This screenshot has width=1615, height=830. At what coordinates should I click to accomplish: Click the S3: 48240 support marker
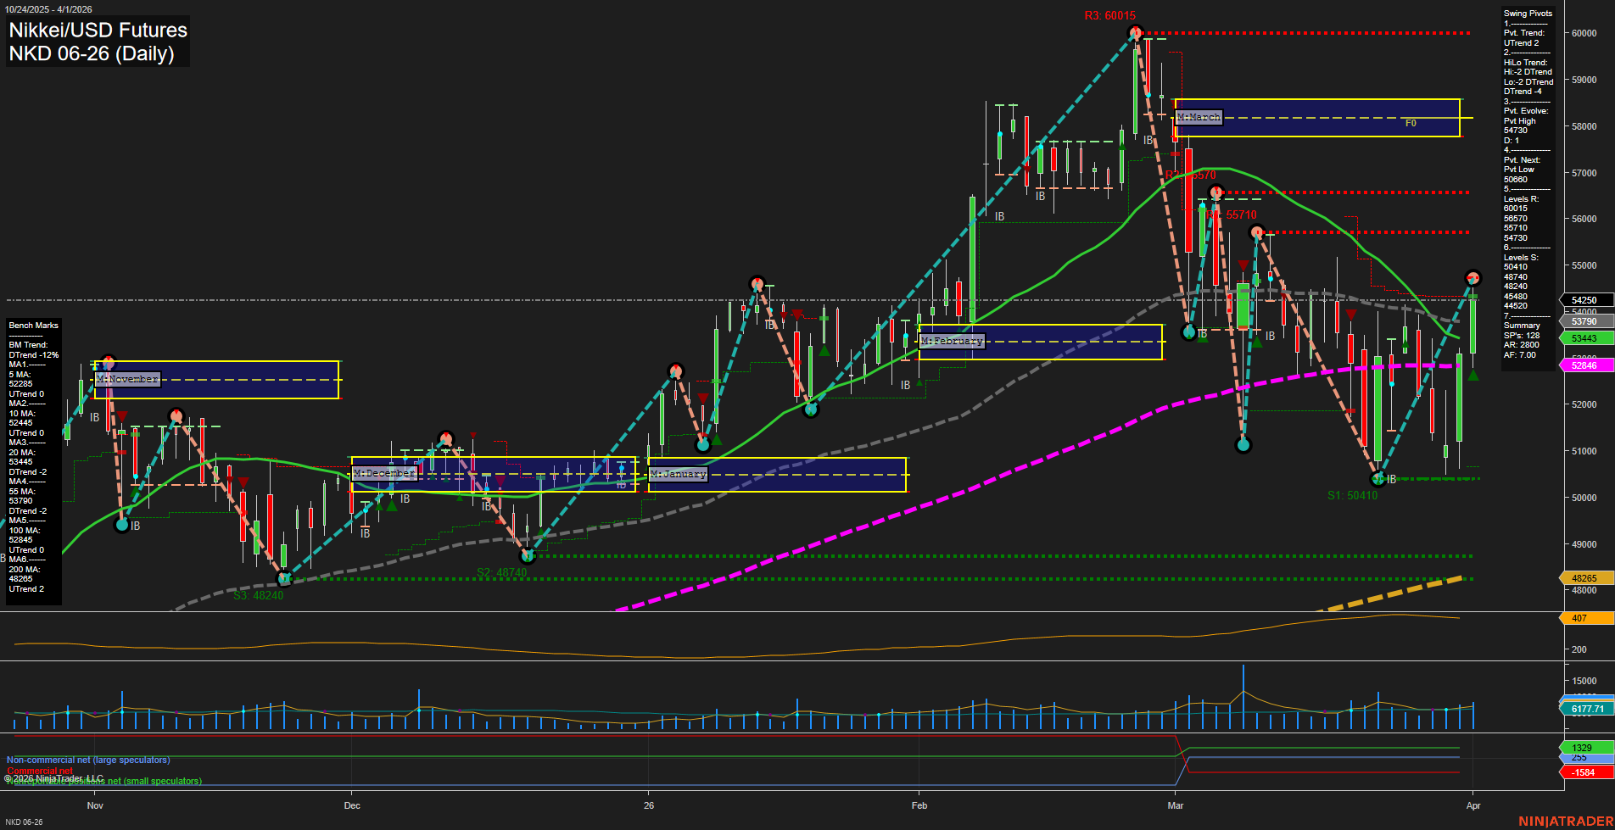[x=257, y=594]
